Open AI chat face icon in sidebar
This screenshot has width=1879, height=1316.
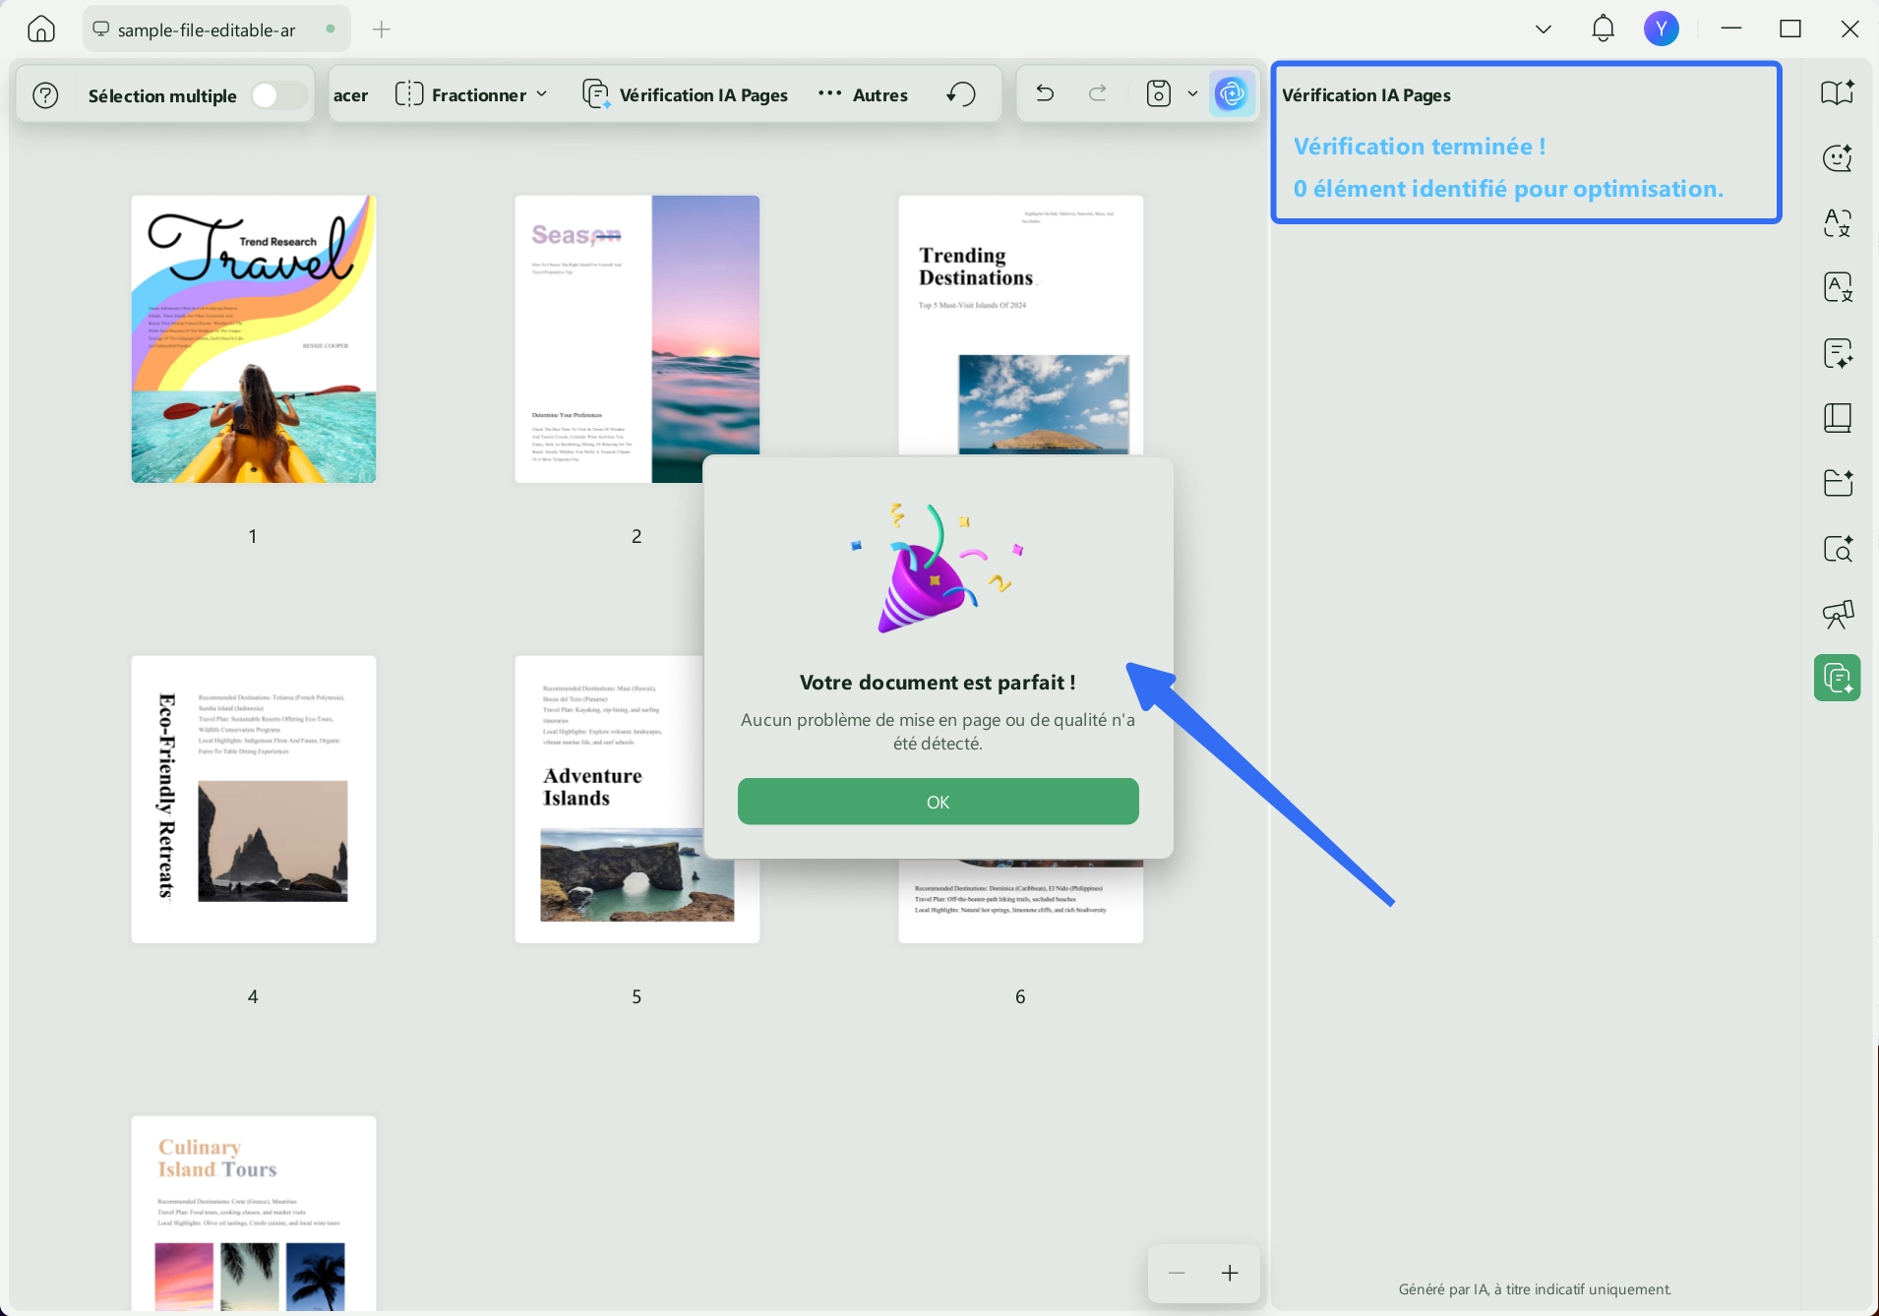tap(1838, 157)
